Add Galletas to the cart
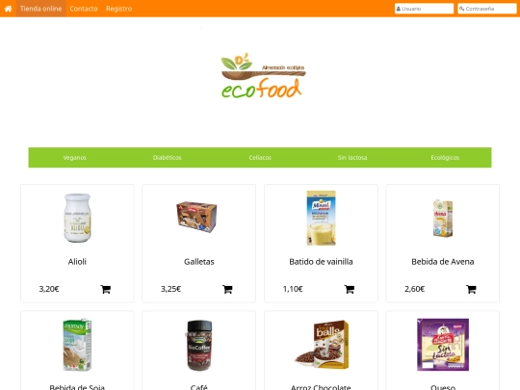520x390 pixels. [x=227, y=289]
